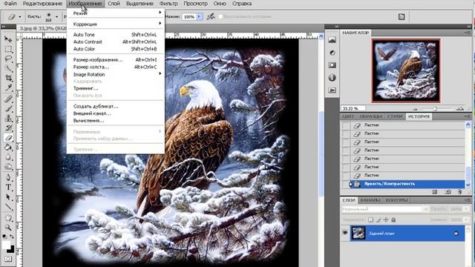Delete current history state (trash icon)

tap(459, 192)
